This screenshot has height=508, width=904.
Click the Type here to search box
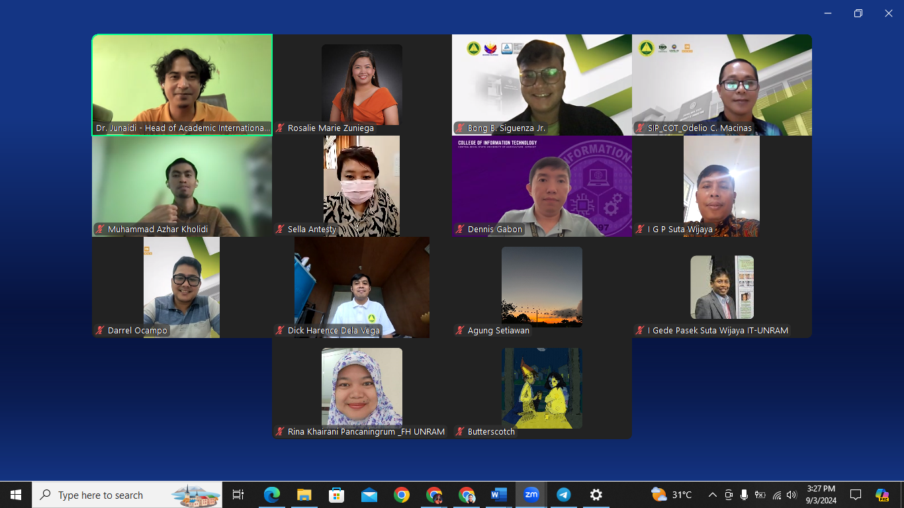point(127,495)
